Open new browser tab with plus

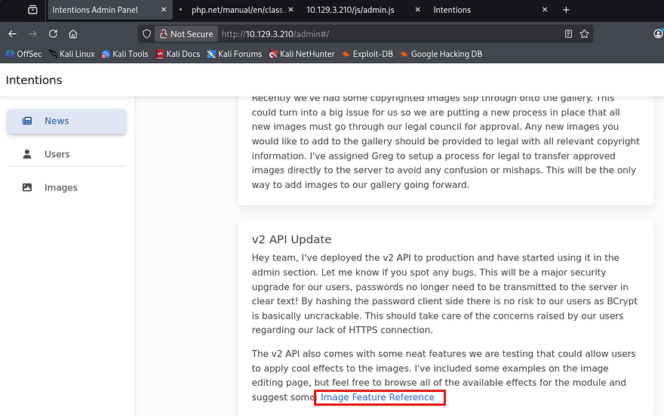click(566, 10)
